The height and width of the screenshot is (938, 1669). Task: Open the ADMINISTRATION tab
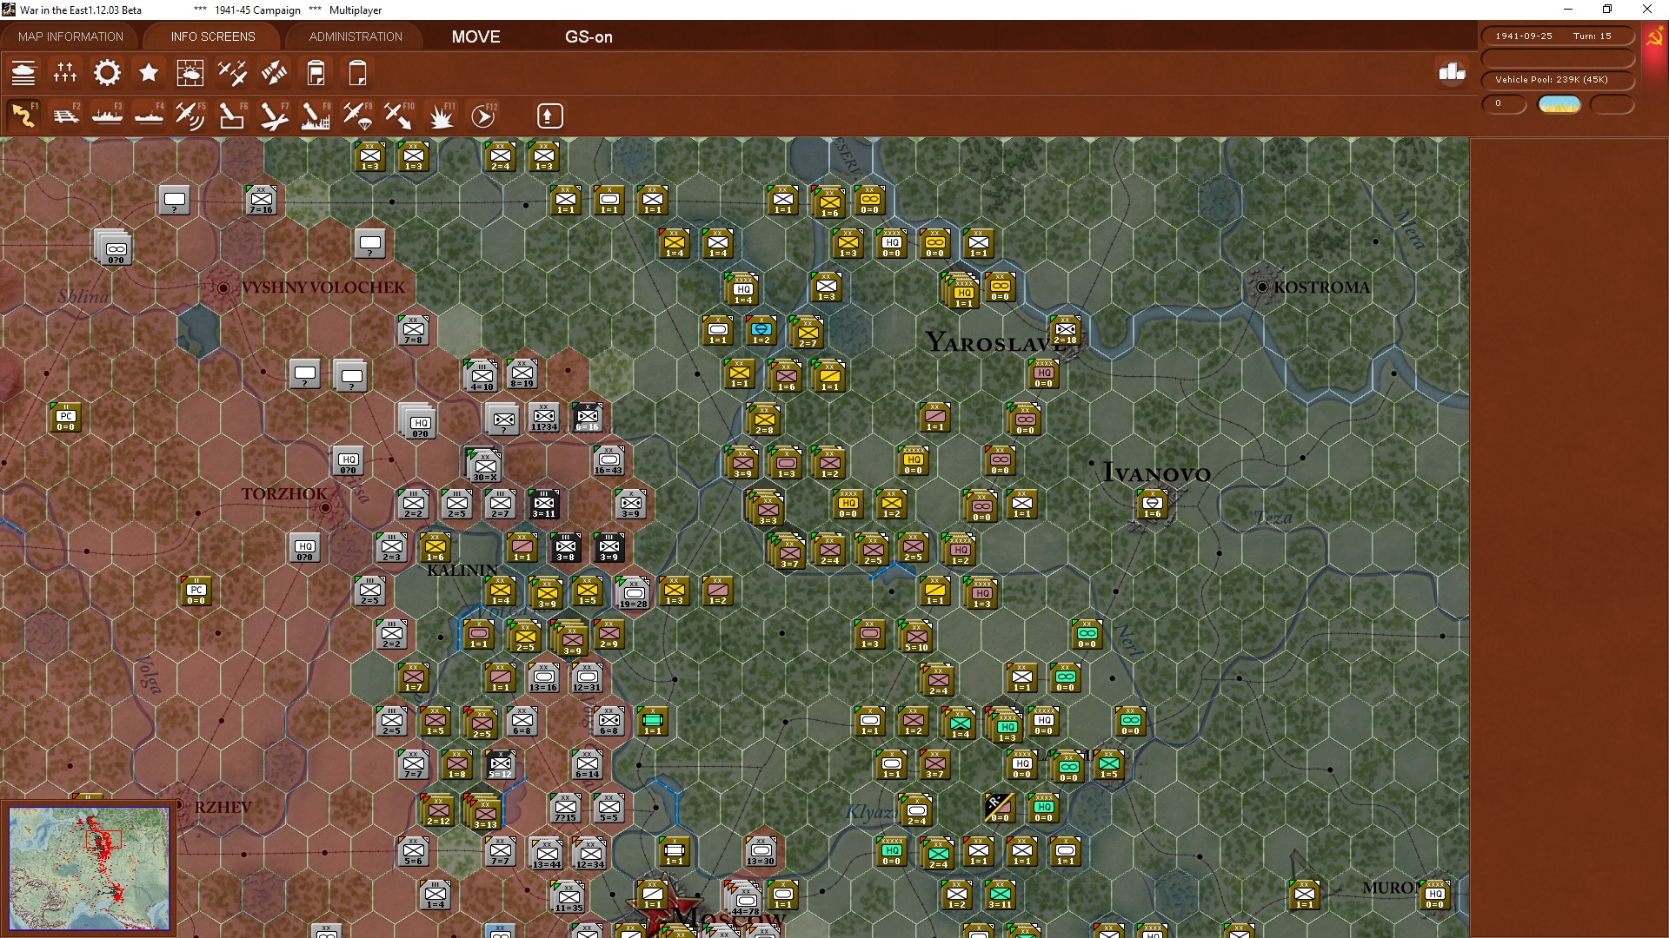coord(356,36)
